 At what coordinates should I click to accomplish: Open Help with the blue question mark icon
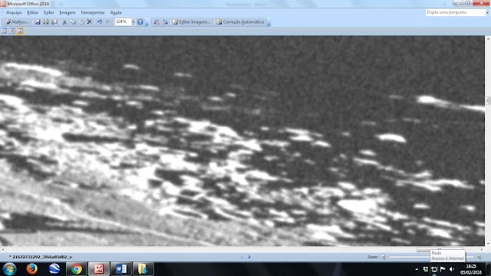pyautogui.click(x=140, y=22)
